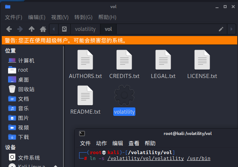Click the /usr/bin path in the terminal command
The height and width of the screenshot is (167, 238).
pos(199,159)
